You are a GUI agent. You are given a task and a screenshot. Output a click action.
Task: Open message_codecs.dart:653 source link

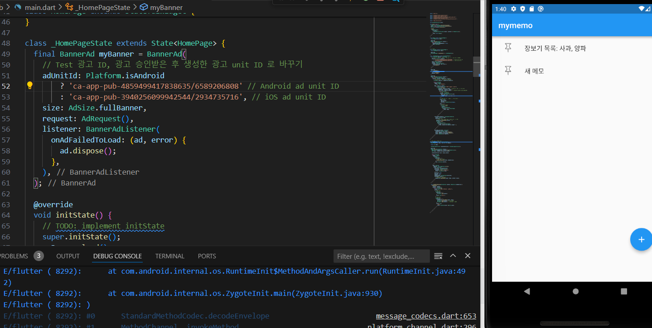click(426, 316)
